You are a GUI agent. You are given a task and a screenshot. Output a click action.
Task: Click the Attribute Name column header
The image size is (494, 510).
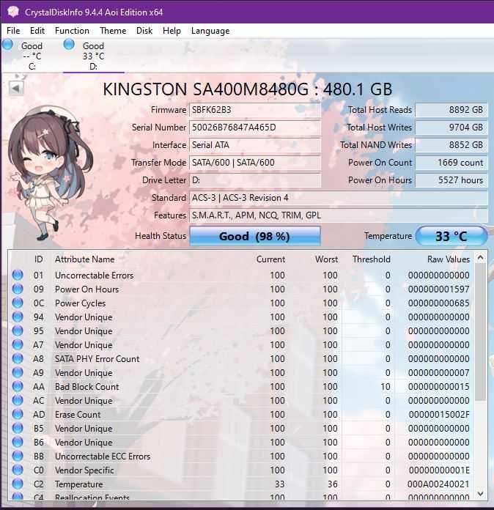pyautogui.click(x=84, y=259)
